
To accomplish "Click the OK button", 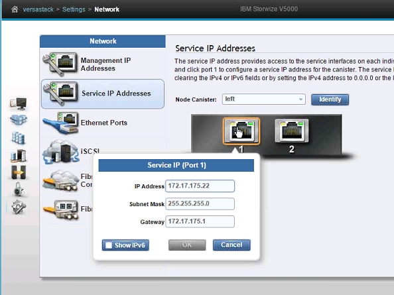I will (x=187, y=245).
